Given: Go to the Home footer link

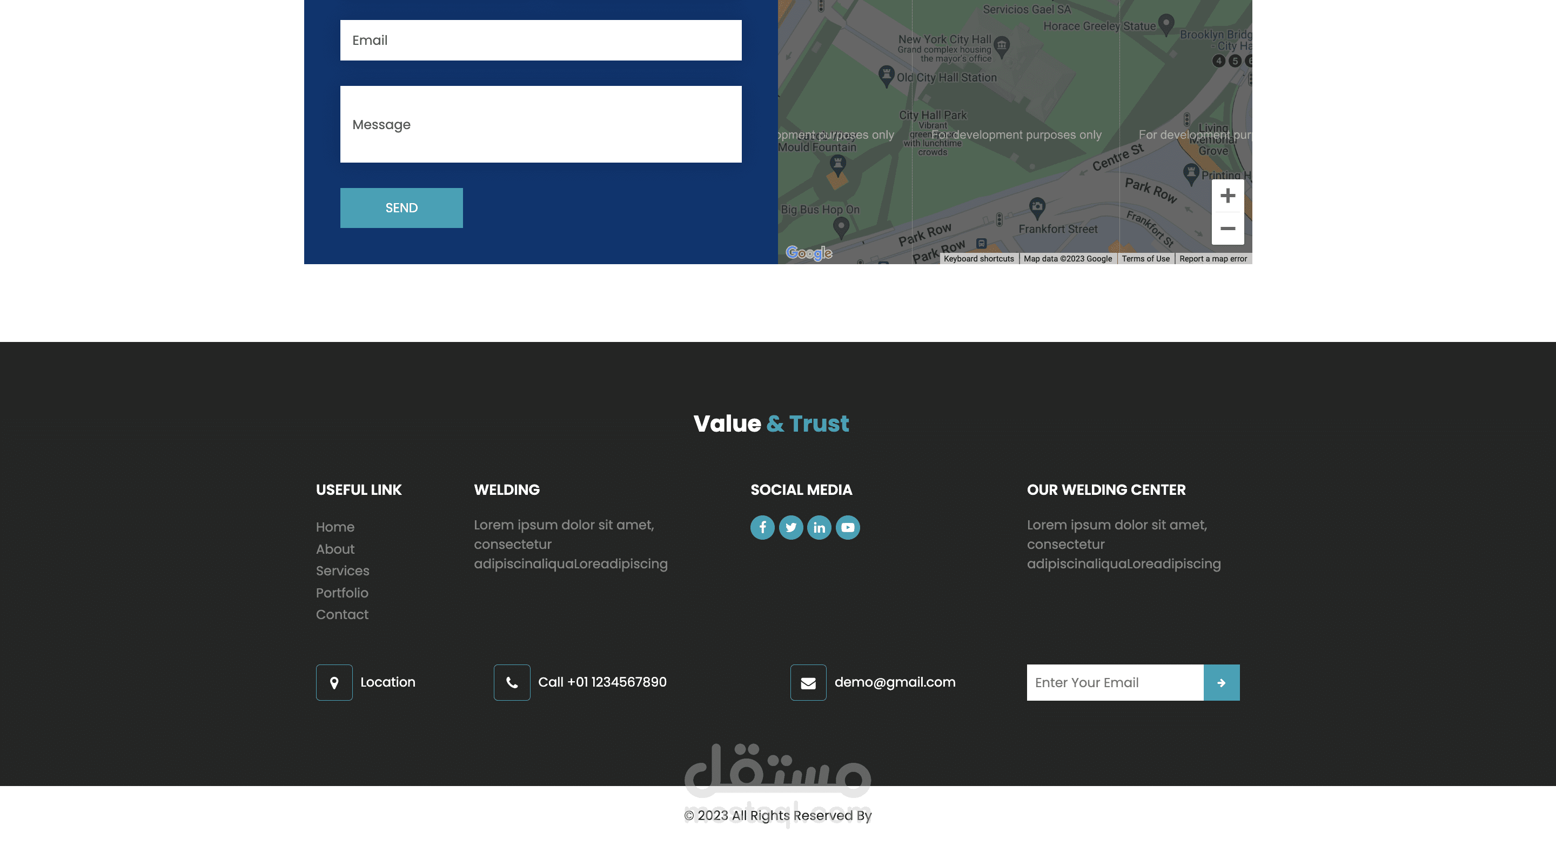Looking at the screenshot, I should (x=335, y=527).
